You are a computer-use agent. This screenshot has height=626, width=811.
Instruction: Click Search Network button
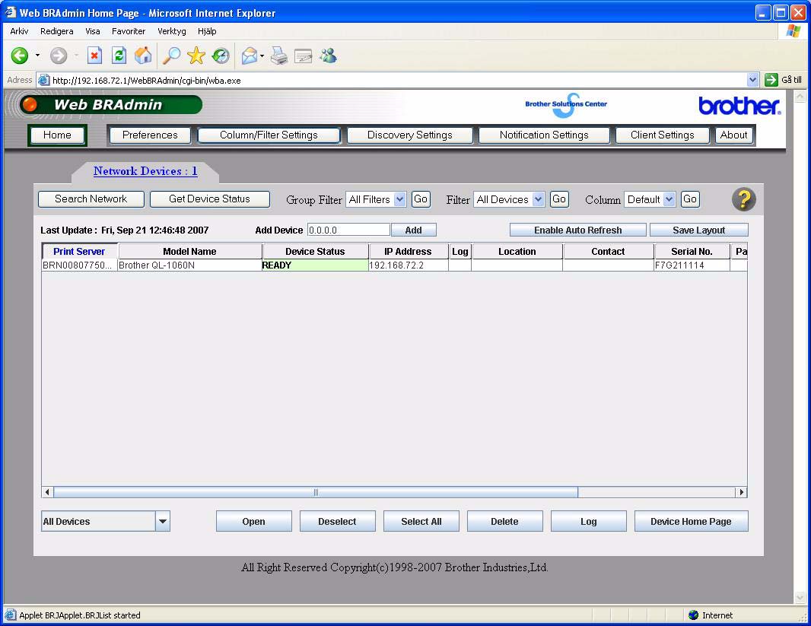[91, 199]
